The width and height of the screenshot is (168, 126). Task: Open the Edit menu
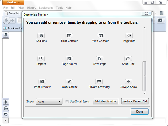coord(13,8)
